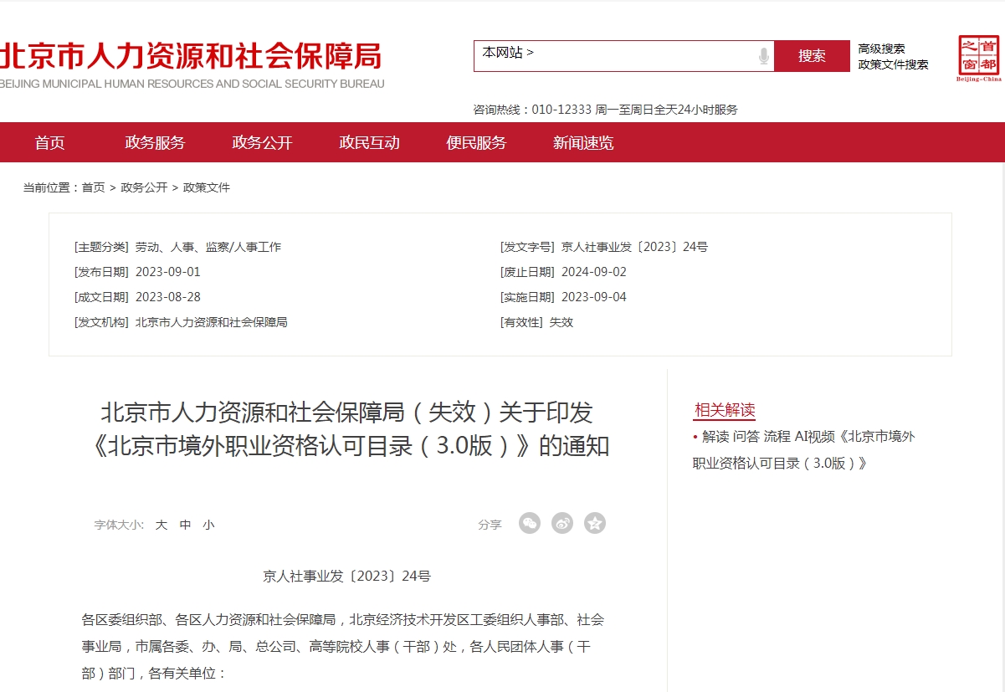
Task: Click the document number 京人社事业发〔2023〕24号 in metadata
Action: pyautogui.click(x=634, y=247)
